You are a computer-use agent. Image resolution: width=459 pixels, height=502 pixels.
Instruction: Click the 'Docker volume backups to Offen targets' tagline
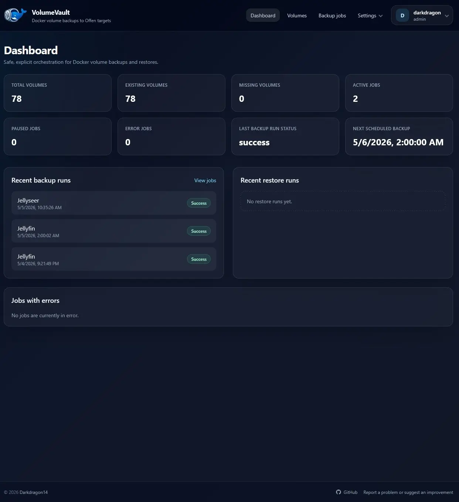click(71, 21)
